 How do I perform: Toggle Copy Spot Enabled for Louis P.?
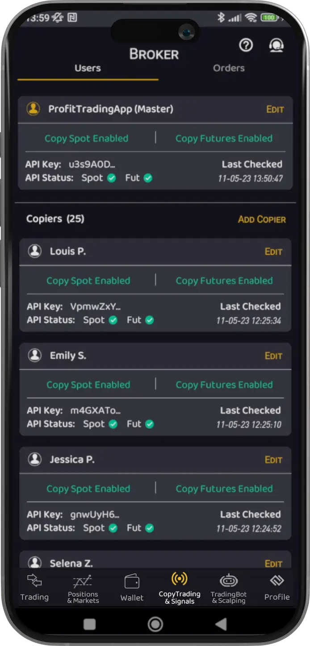point(88,281)
